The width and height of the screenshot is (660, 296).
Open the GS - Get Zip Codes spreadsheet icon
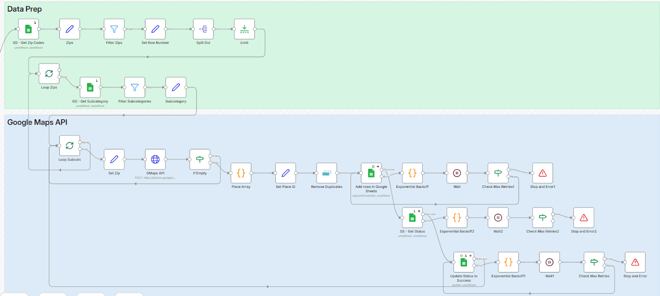click(x=28, y=29)
